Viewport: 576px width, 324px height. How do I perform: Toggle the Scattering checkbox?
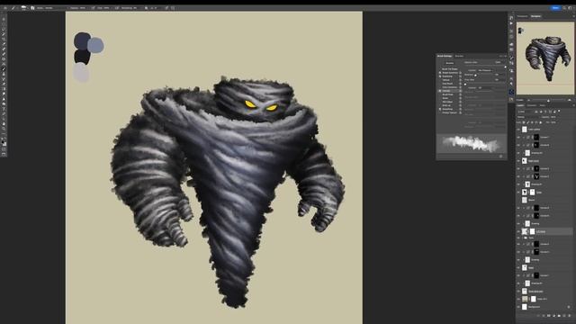click(x=440, y=76)
